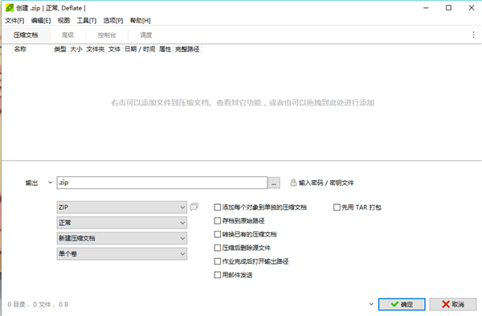482x316 pixels.
Task: Sort by 文件 column header
Action: [114, 49]
